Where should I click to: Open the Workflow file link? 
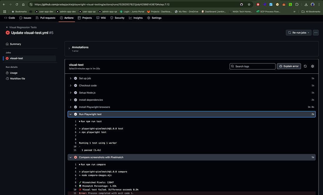click(x=18, y=79)
